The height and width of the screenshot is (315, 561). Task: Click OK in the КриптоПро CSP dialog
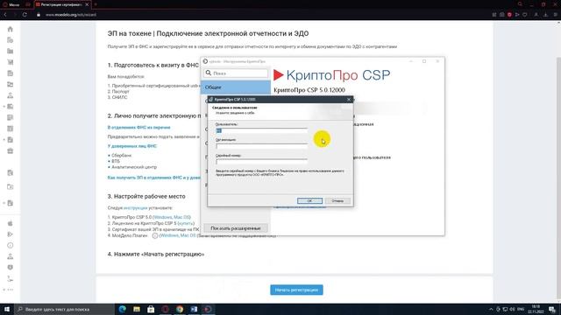[x=309, y=200]
